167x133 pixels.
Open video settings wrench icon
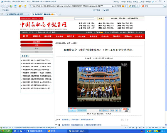pos(117,111)
